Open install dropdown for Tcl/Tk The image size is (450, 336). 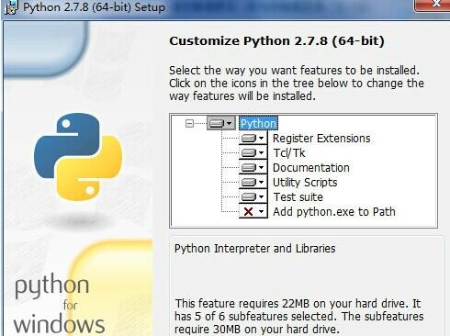click(x=253, y=152)
